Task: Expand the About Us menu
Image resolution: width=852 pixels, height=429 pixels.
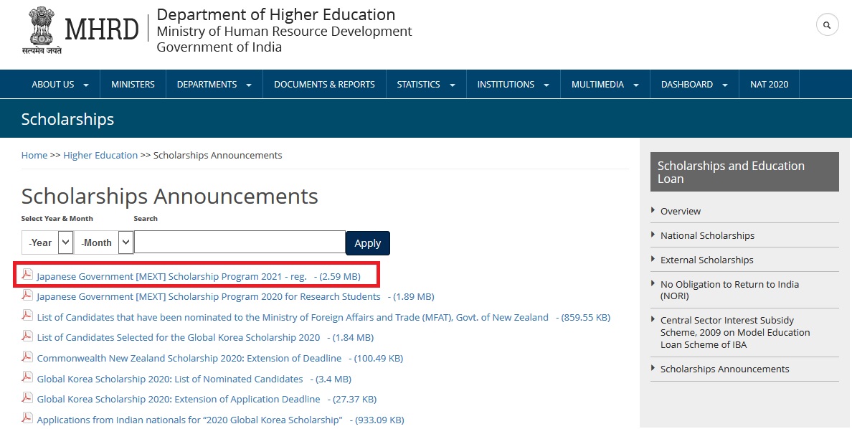Action: click(x=60, y=85)
